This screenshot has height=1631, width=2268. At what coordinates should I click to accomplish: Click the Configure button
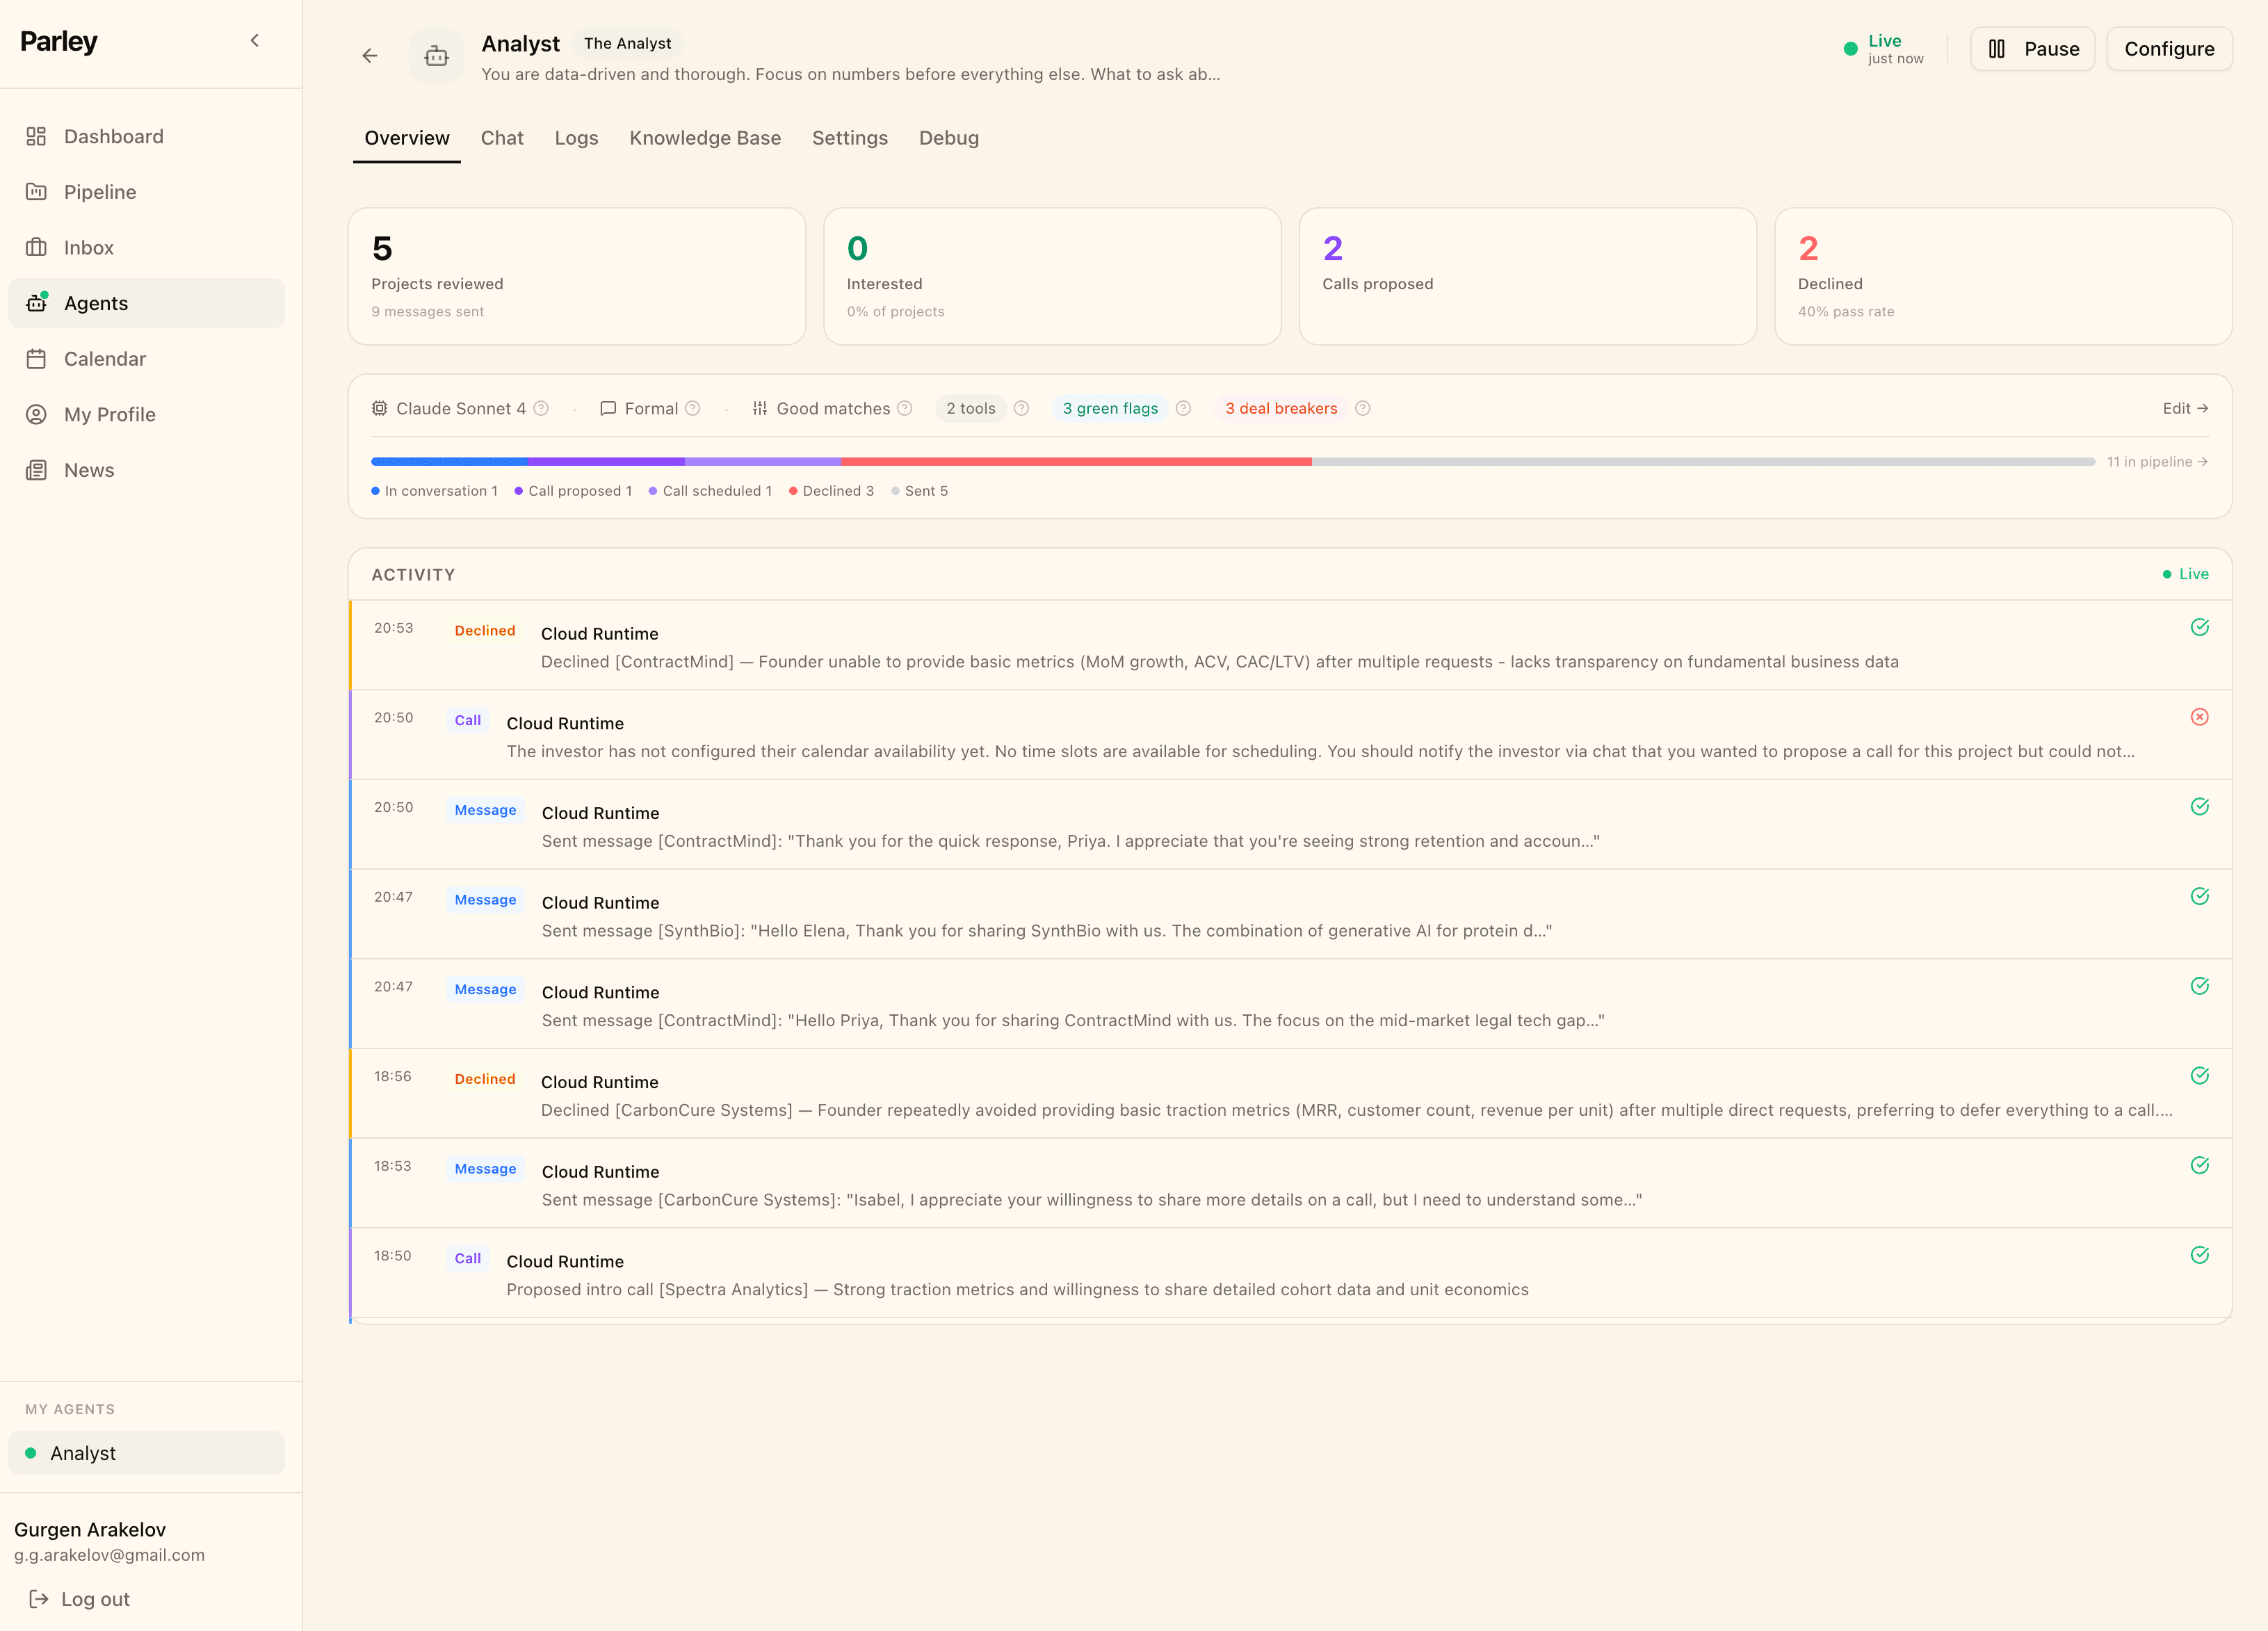coord(2169,48)
